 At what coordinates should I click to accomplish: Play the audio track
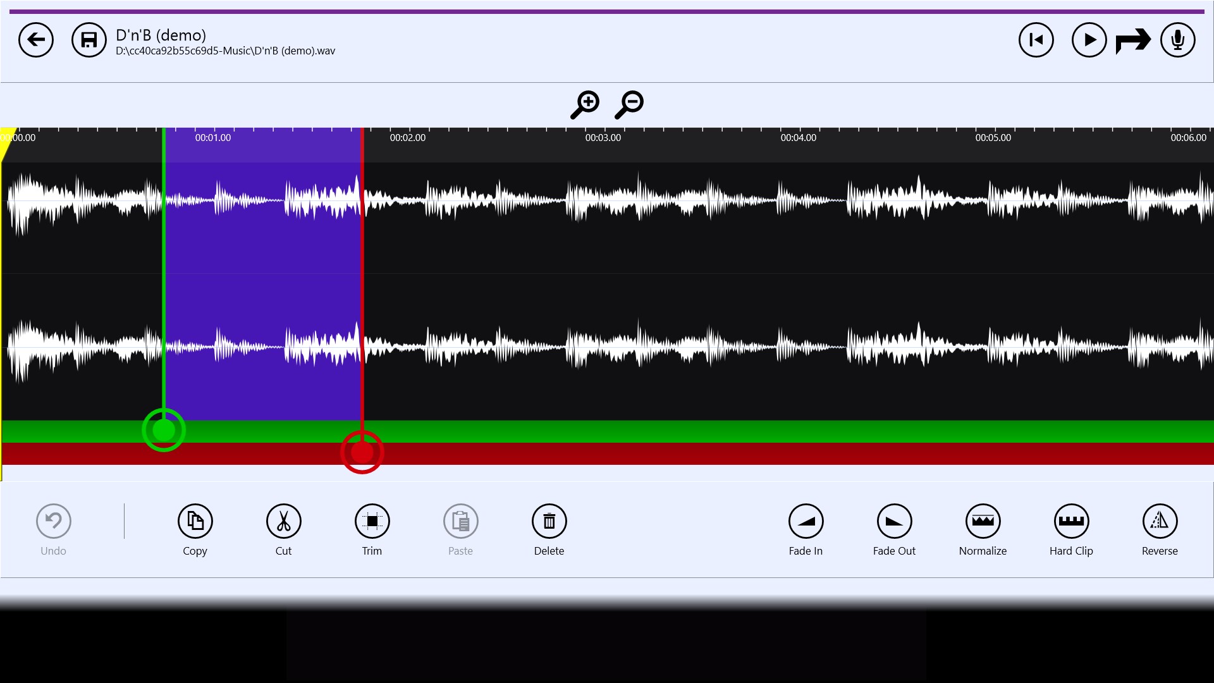[1089, 40]
